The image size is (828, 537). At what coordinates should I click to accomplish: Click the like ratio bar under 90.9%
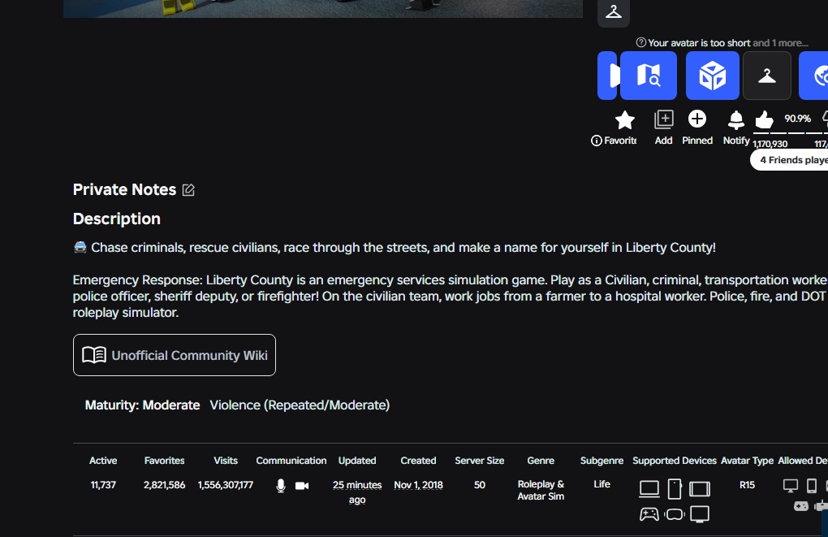790,132
